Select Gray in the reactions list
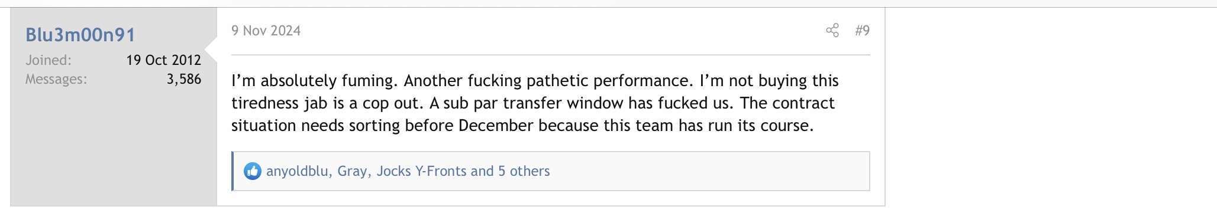The width and height of the screenshot is (1217, 213). tap(353, 171)
